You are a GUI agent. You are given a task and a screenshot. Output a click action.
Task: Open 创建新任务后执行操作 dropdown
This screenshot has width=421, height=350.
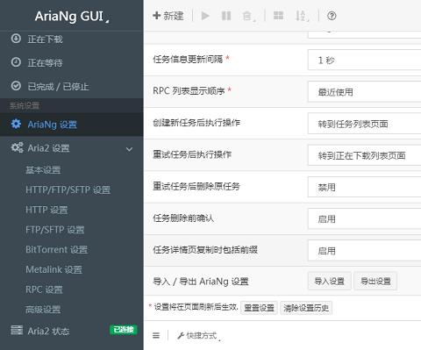pos(364,124)
